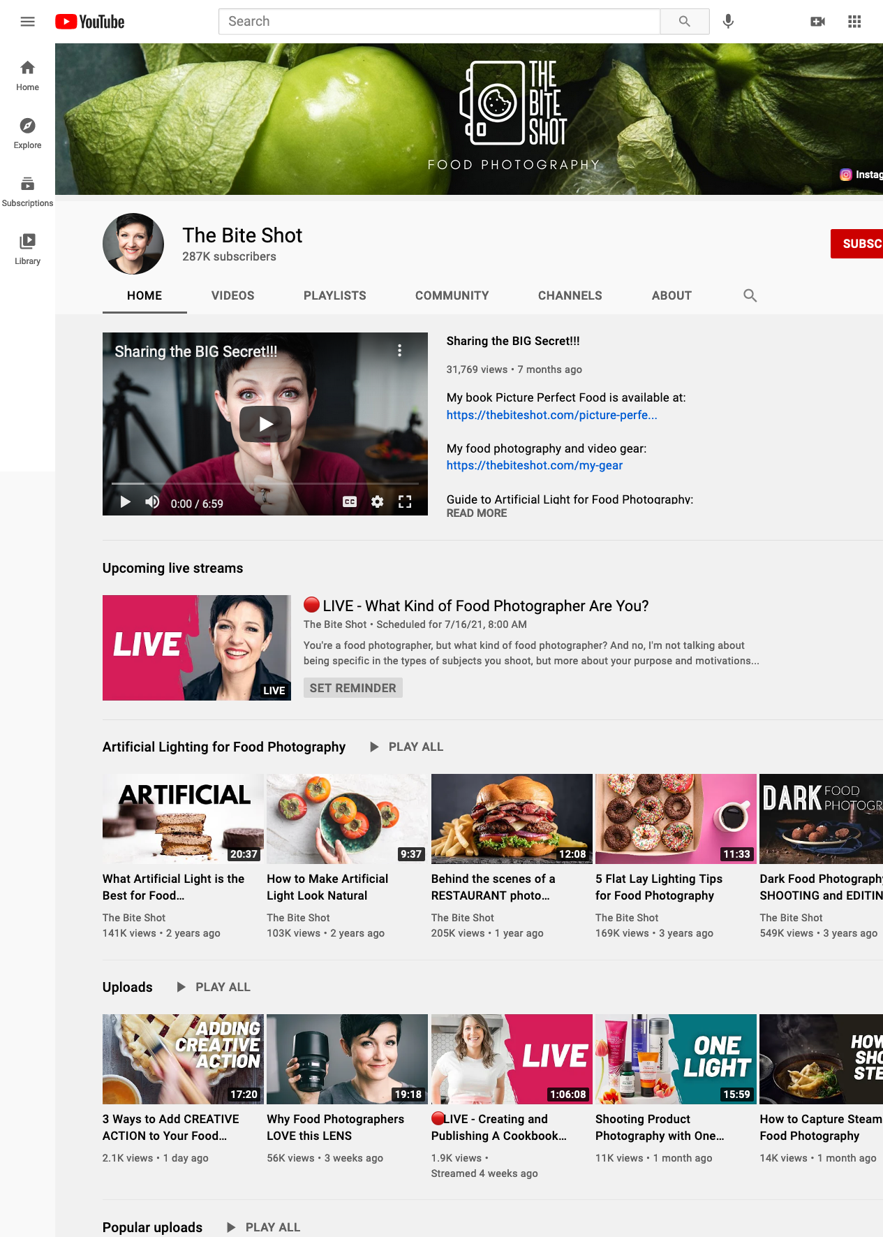The image size is (883, 1237).
Task: Open the Dark Food Photography thumbnail
Action: tap(822, 819)
